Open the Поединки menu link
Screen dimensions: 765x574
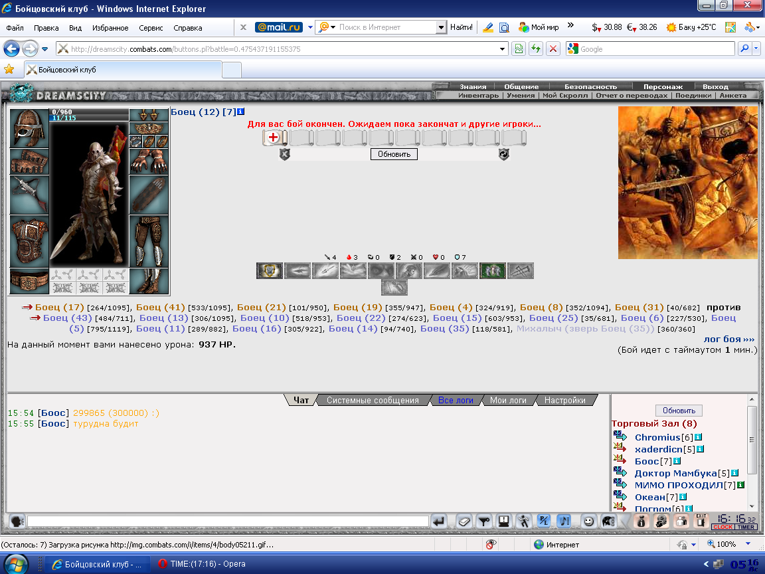click(x=693, y=95)
